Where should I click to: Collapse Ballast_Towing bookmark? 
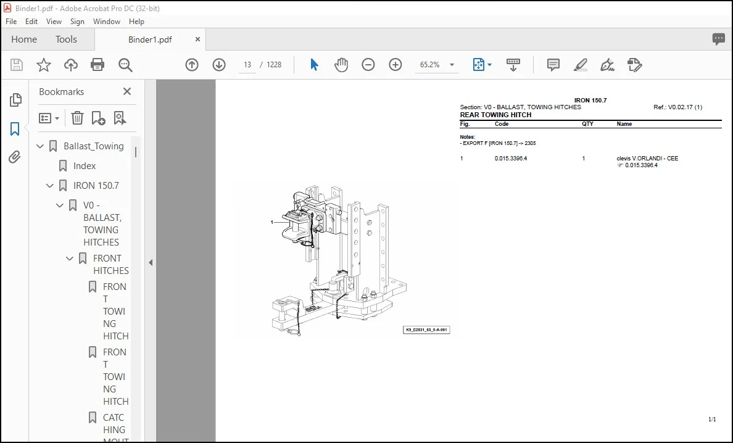pos(40,146)
